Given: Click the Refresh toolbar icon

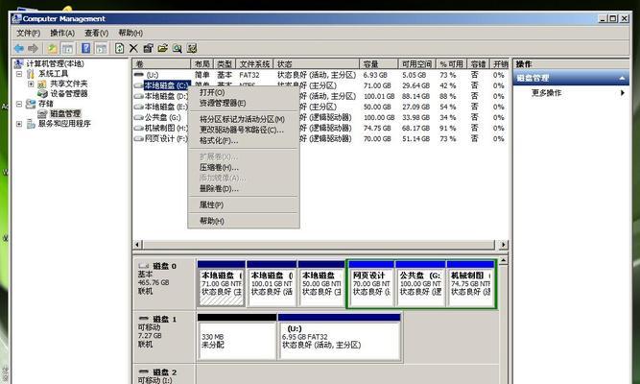Looking at the screenshot, I should pyautogui.click(x=119, y=48).
